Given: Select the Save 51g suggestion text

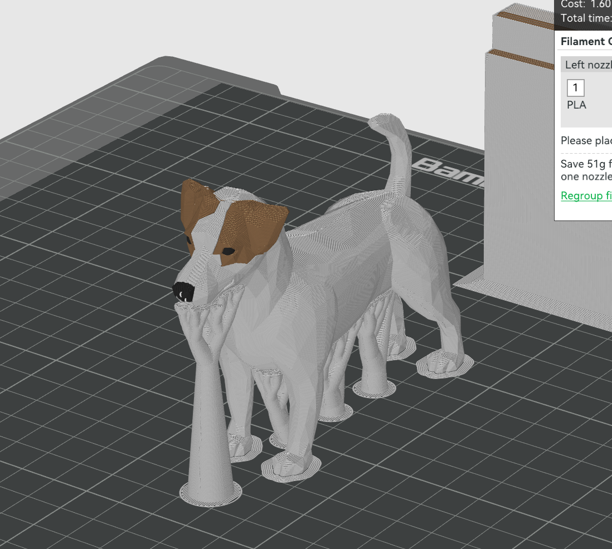Looking at the screenshot, I should (x=586, y=170).
